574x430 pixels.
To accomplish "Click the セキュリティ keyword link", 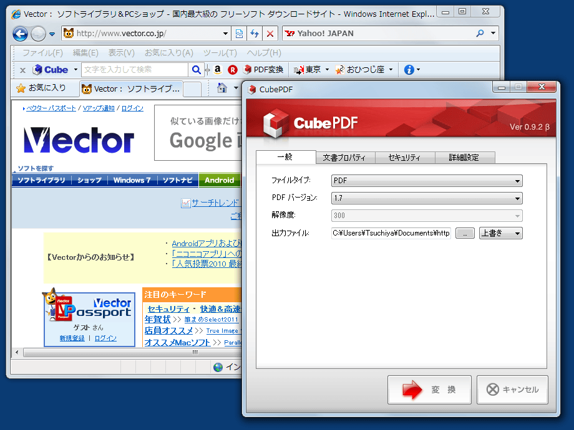I will pos(168,309).
